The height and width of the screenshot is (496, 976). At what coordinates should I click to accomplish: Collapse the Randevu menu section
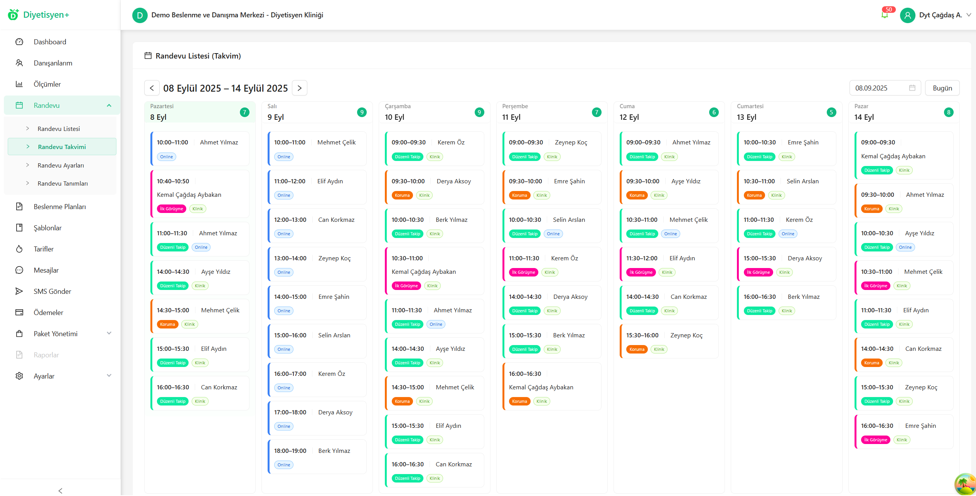click(109, 105)
